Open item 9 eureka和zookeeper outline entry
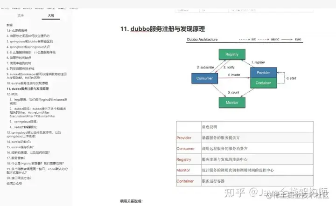336x206 pixels. pyautogui.click(x=37, y=76)
